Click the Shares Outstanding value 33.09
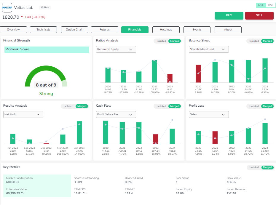The image size is (276, 205). 78,182
